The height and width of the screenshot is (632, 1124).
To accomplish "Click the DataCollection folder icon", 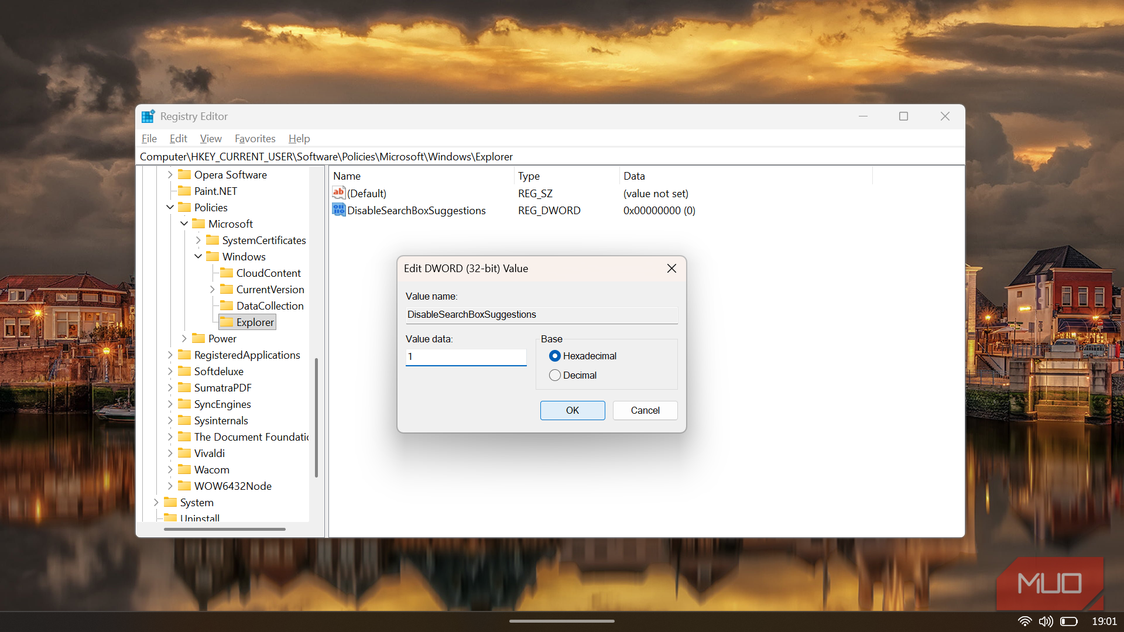I will click(227, 305).
